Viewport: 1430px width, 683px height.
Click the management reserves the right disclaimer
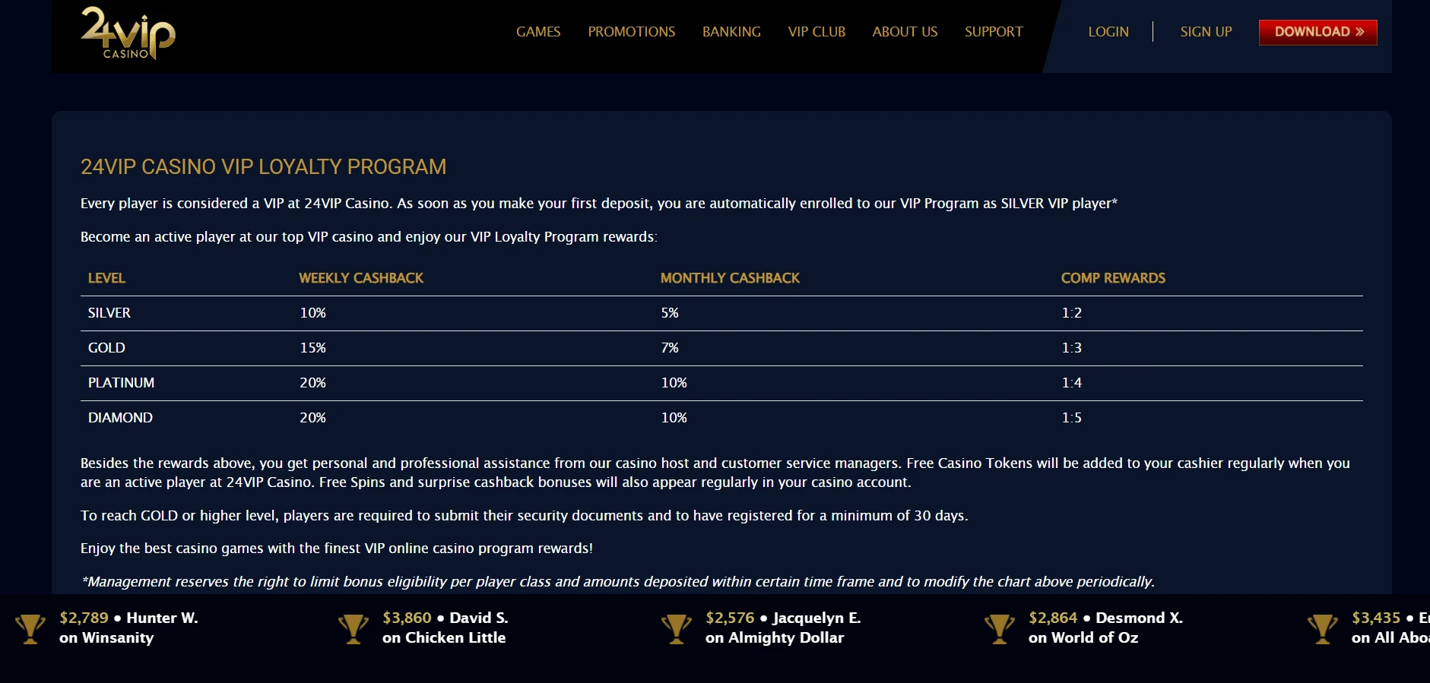(x=618, y=582)
